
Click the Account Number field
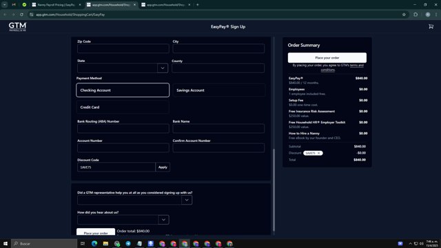pyautogui.click(x=123, y=148)
